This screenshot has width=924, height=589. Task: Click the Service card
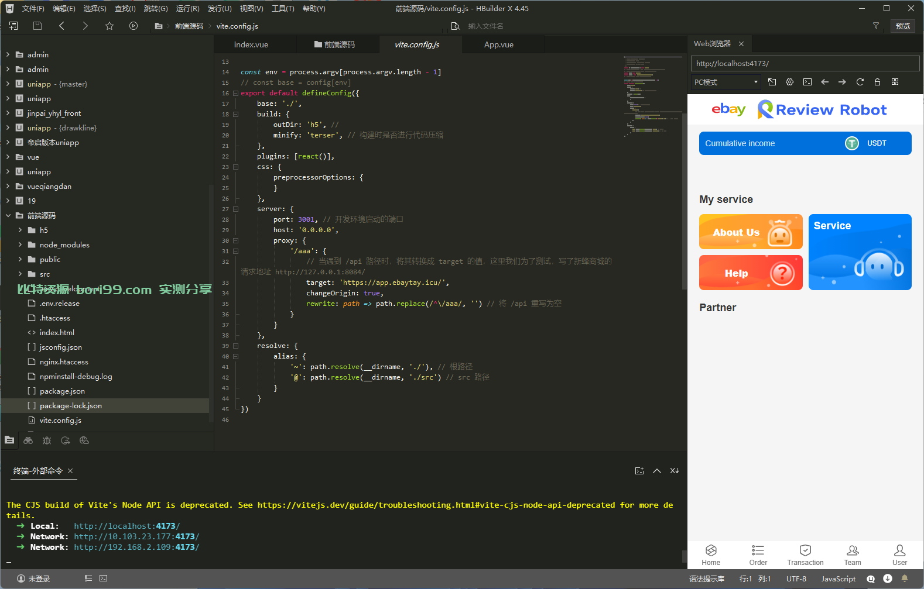(860, 252)
